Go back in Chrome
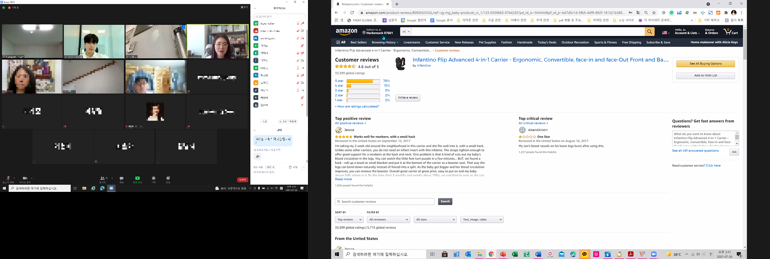 tap(336, 13)
